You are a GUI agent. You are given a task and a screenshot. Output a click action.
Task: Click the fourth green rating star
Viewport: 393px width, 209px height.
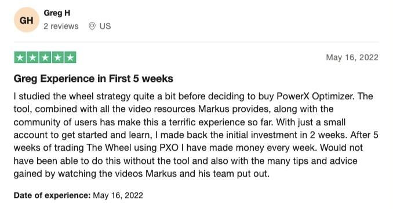(x=57, y=58)
